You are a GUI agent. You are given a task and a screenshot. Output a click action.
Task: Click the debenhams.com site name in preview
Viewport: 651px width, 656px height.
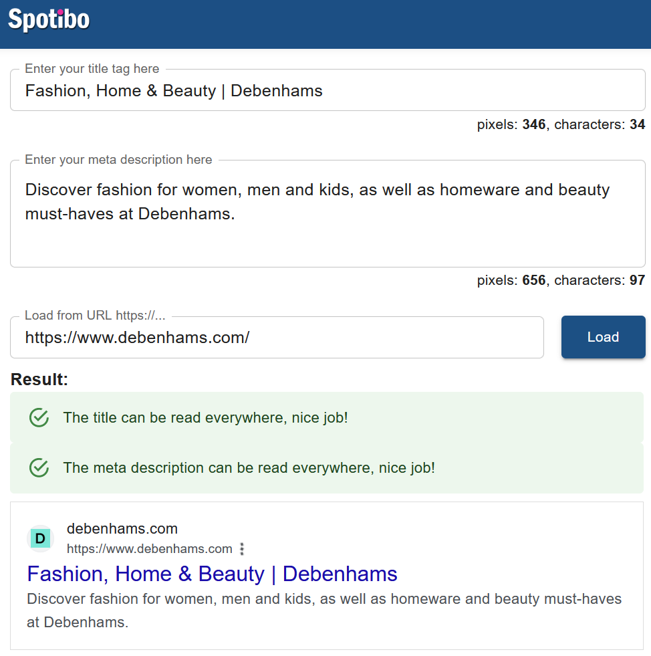(x=122, y=528)
